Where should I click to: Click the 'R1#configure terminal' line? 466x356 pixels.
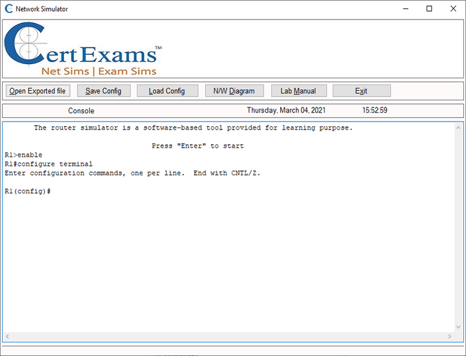pyautogui.click(x=49, y=164)
